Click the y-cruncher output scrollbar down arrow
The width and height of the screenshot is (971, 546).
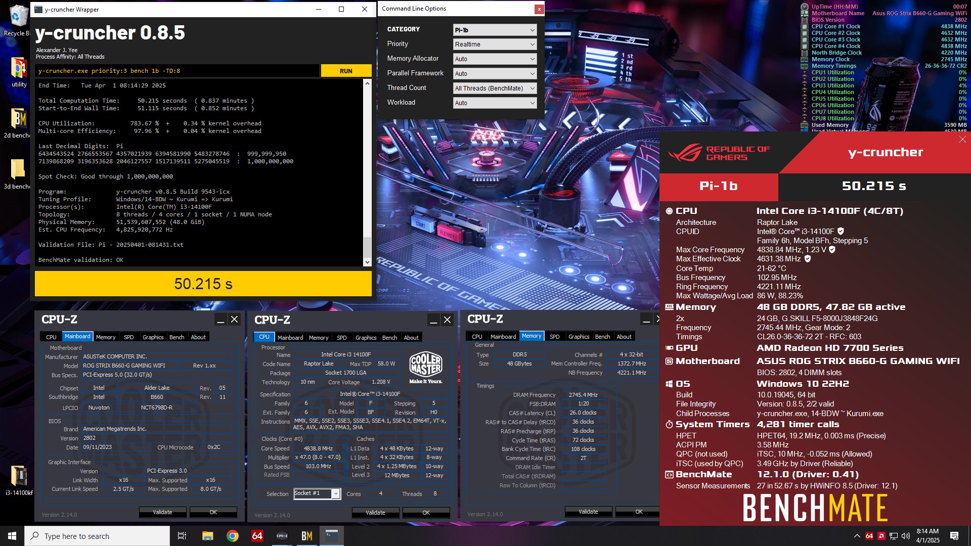367,262
